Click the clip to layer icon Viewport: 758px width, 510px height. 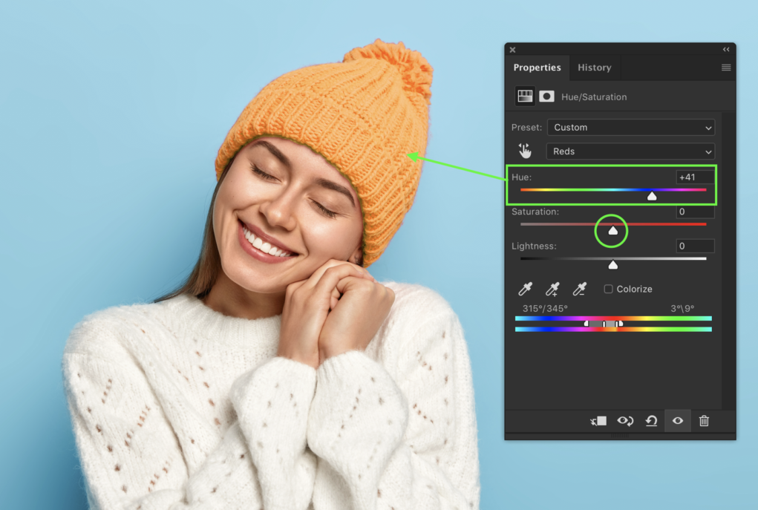tap(598, 421)
